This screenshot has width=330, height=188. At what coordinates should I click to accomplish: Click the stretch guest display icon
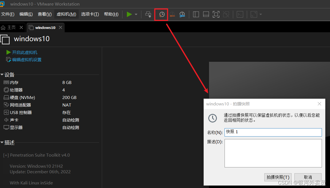pos(254,14)
